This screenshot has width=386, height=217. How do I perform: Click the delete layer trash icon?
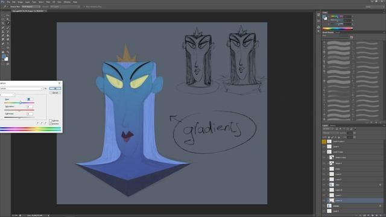pos(381,215)
